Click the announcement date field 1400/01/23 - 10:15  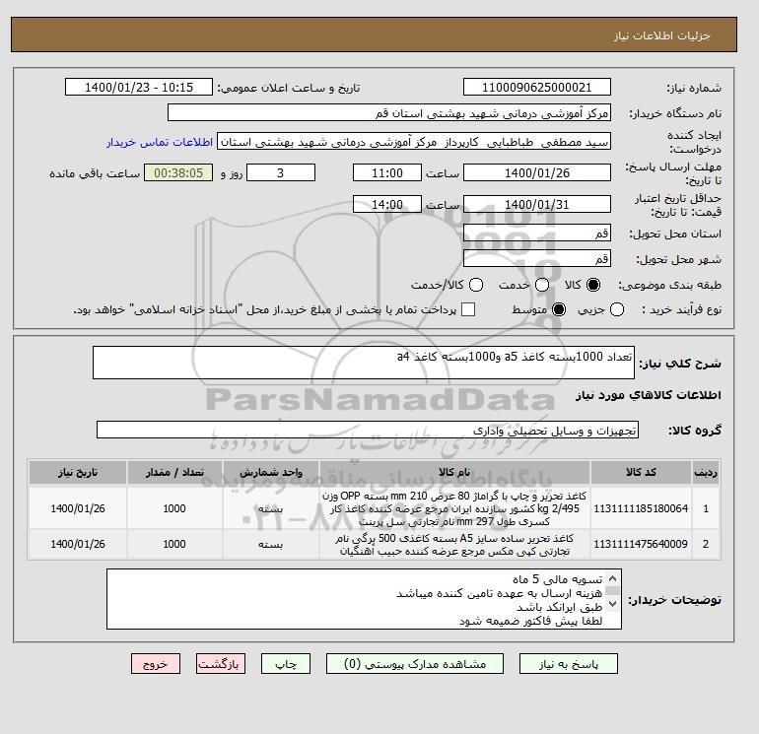pyautogui.click(x=138, y=87)
